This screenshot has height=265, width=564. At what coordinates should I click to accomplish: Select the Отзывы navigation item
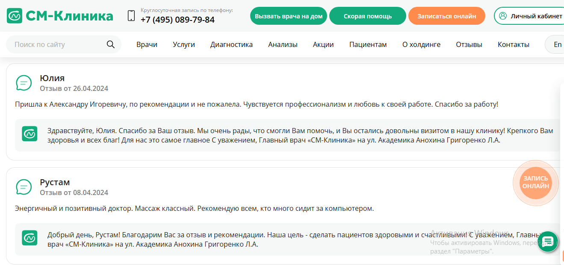pos(469,44)
